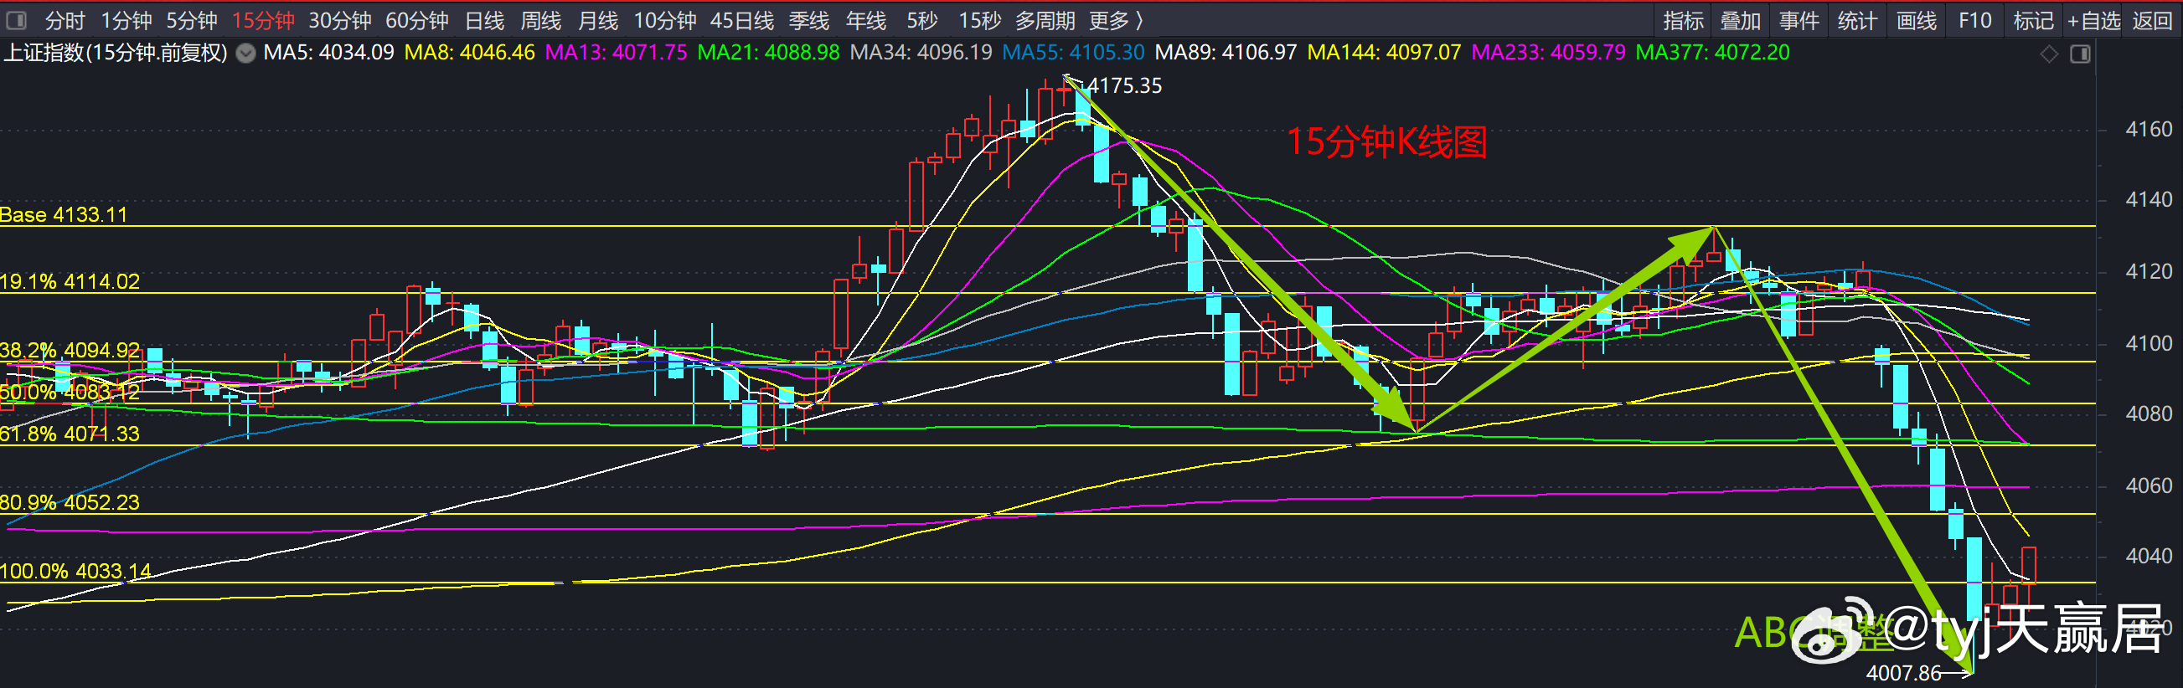Click the 4100 price axis label
The width and height of the screenshot is (2183, 688).
[x=2149, y=343]
